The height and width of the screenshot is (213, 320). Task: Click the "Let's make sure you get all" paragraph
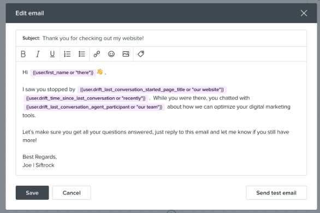tap(156, 136)
